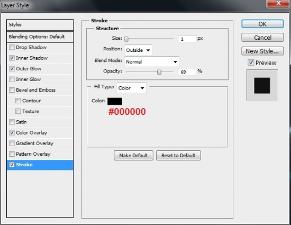The height and width of the screenshot is (225, 291).
Task: Click the Make Default button
Action: [133, 156]
